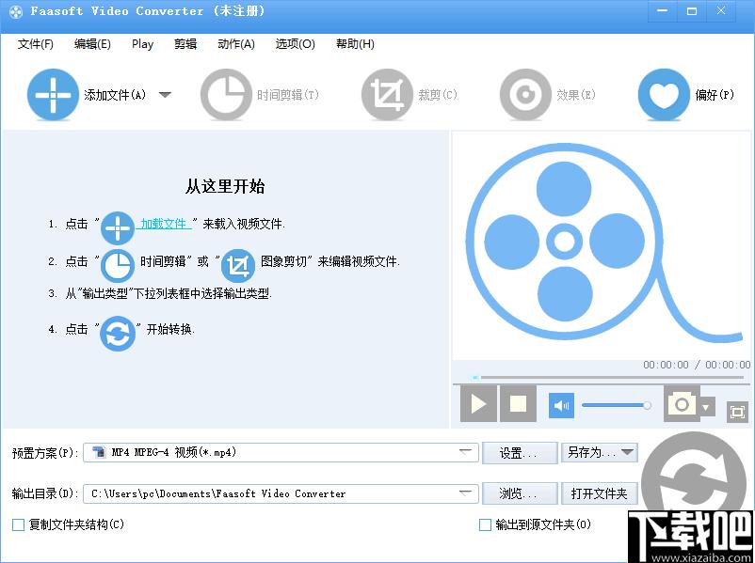This screenshot has height=563, width=755.
Task: Click the crop icon in step 2 instructions
Action: [238, 265]
